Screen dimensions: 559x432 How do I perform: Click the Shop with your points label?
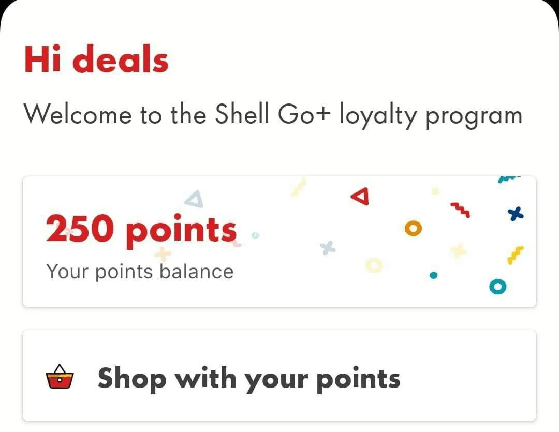tap(248, 378)
